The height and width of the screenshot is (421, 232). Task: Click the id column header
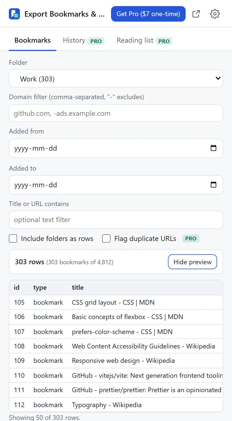tap(17, 287)
